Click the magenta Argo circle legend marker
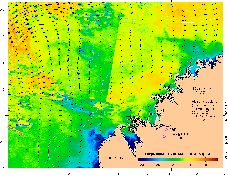This screenshot has height=176, width=228. tap(166, 130)
